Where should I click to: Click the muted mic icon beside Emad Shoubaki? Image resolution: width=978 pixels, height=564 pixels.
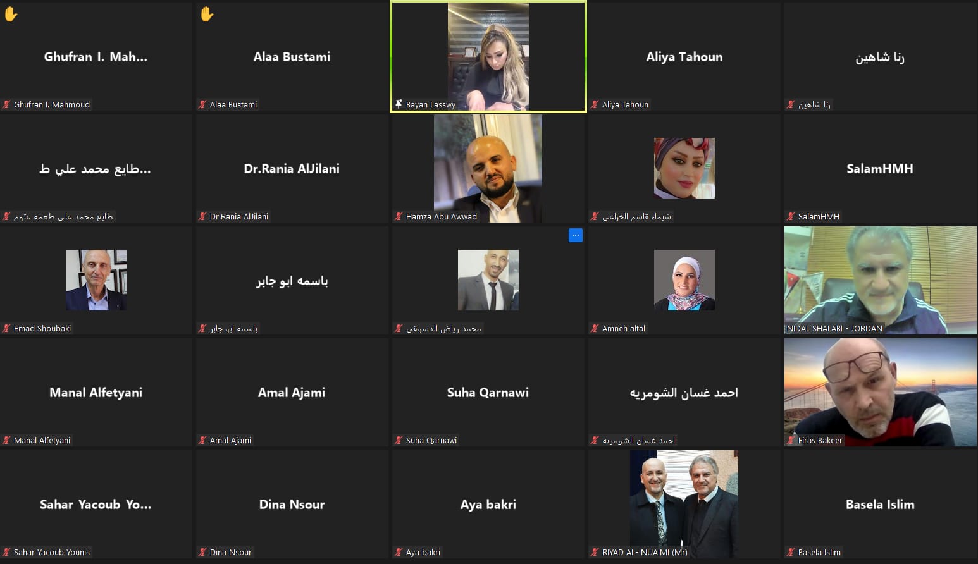click(x=6, y=328)
